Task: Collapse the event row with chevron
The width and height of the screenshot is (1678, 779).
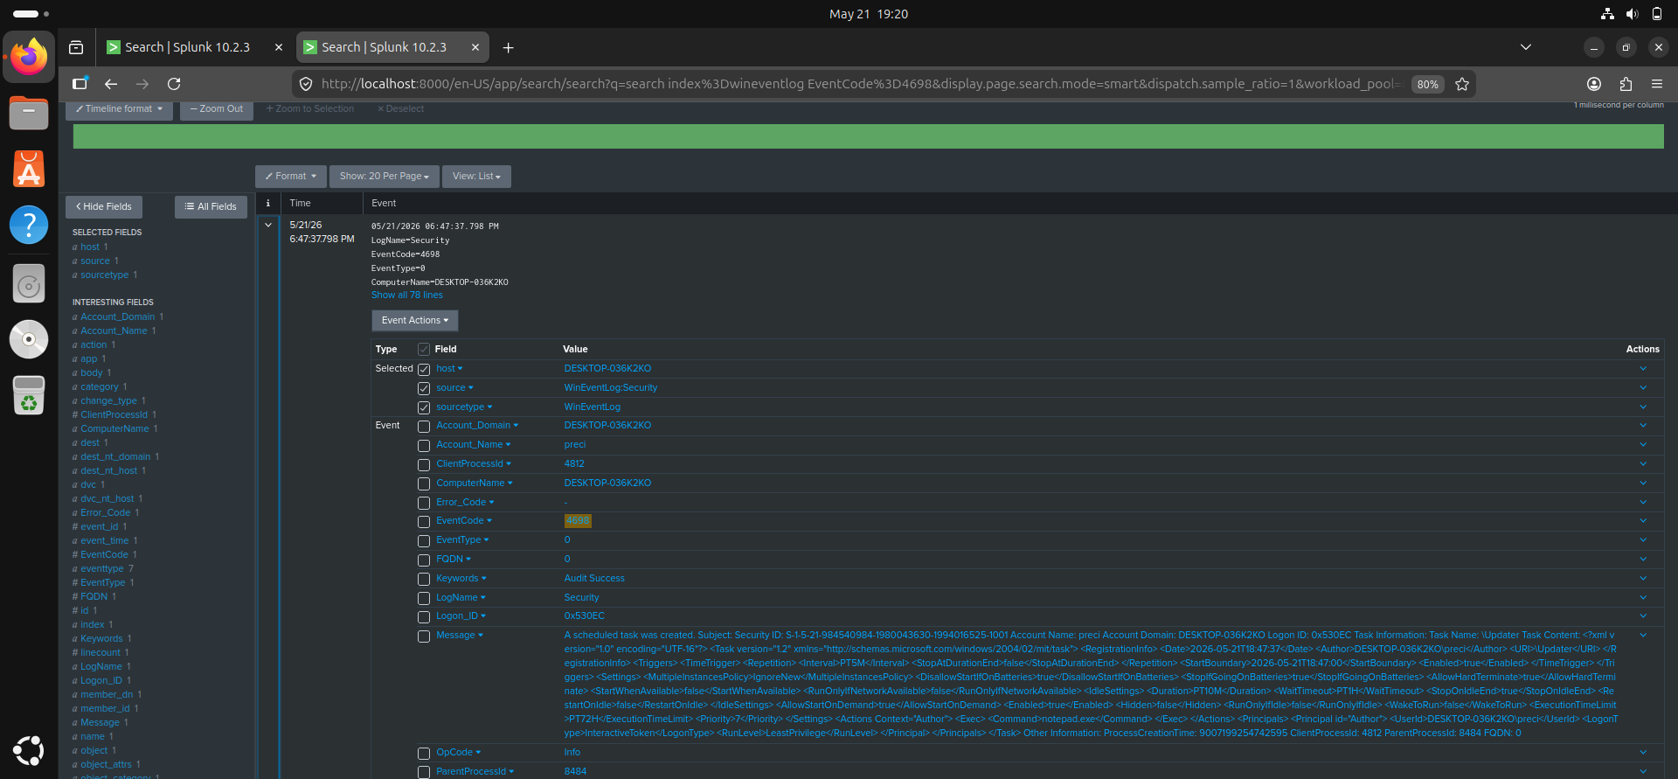Action: 268,225
